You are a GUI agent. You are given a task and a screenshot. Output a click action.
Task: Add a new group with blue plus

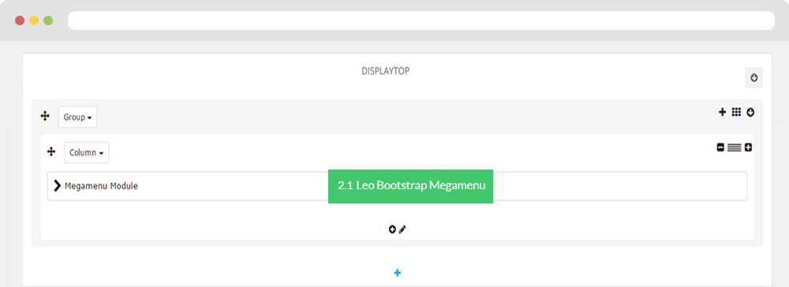click(x=397, y=273)
